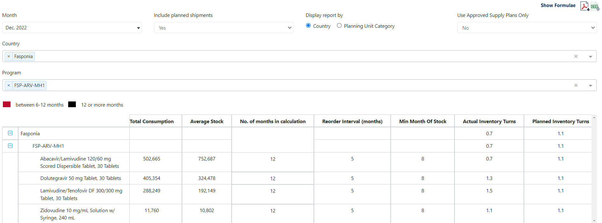Clear all selections in Country field
This screenshot has height=223, width=602.
(576, 56)
